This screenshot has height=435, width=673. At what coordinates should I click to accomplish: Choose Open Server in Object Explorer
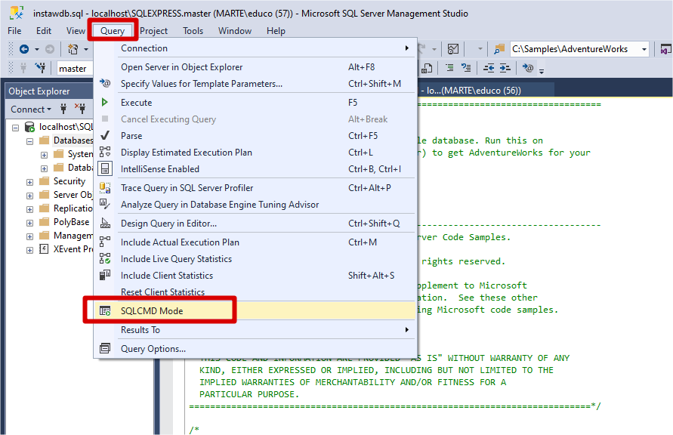pos(256,67)
